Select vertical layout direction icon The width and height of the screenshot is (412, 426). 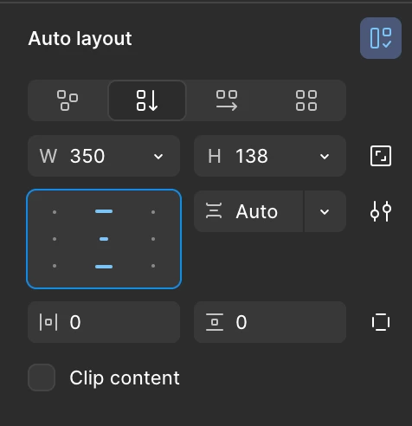[x=147, y=100]
